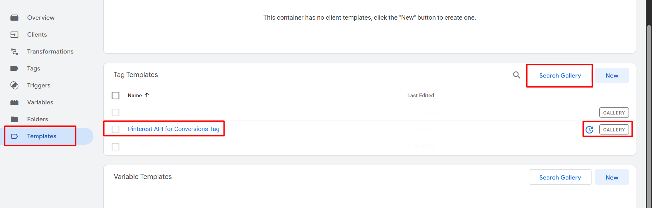Click New button in Variable Templates

pos(612,178)
